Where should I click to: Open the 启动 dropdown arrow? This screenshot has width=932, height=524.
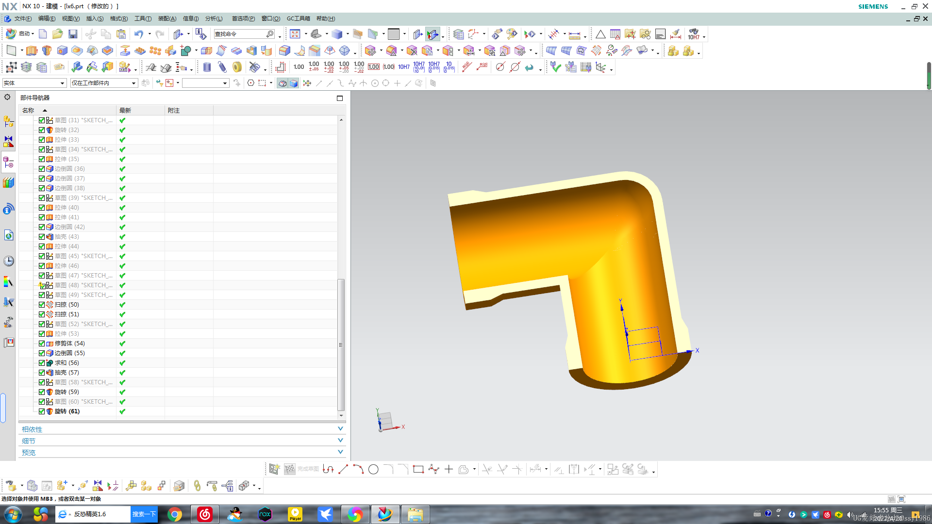(33, 34)
